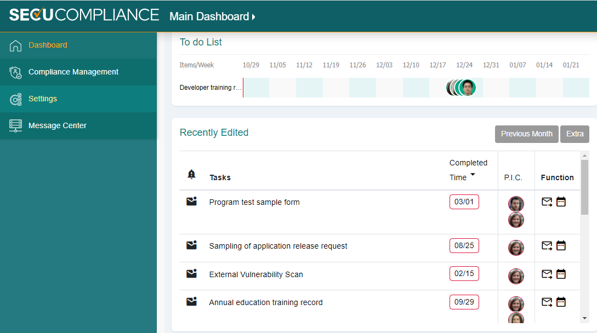Click the Recently Edited scrollbar thumb
Screen dimensions: 597x333
584,187
